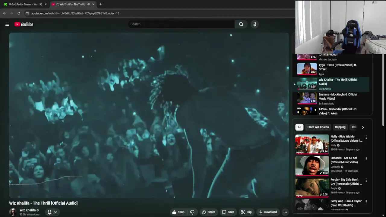
Task: Select the Rapping filter chip
Action: pos(340,127)
